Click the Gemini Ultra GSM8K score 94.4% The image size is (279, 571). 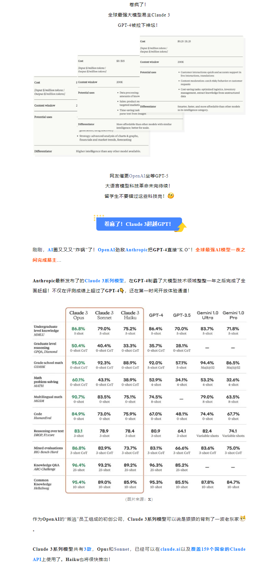[x=207, y=363]
